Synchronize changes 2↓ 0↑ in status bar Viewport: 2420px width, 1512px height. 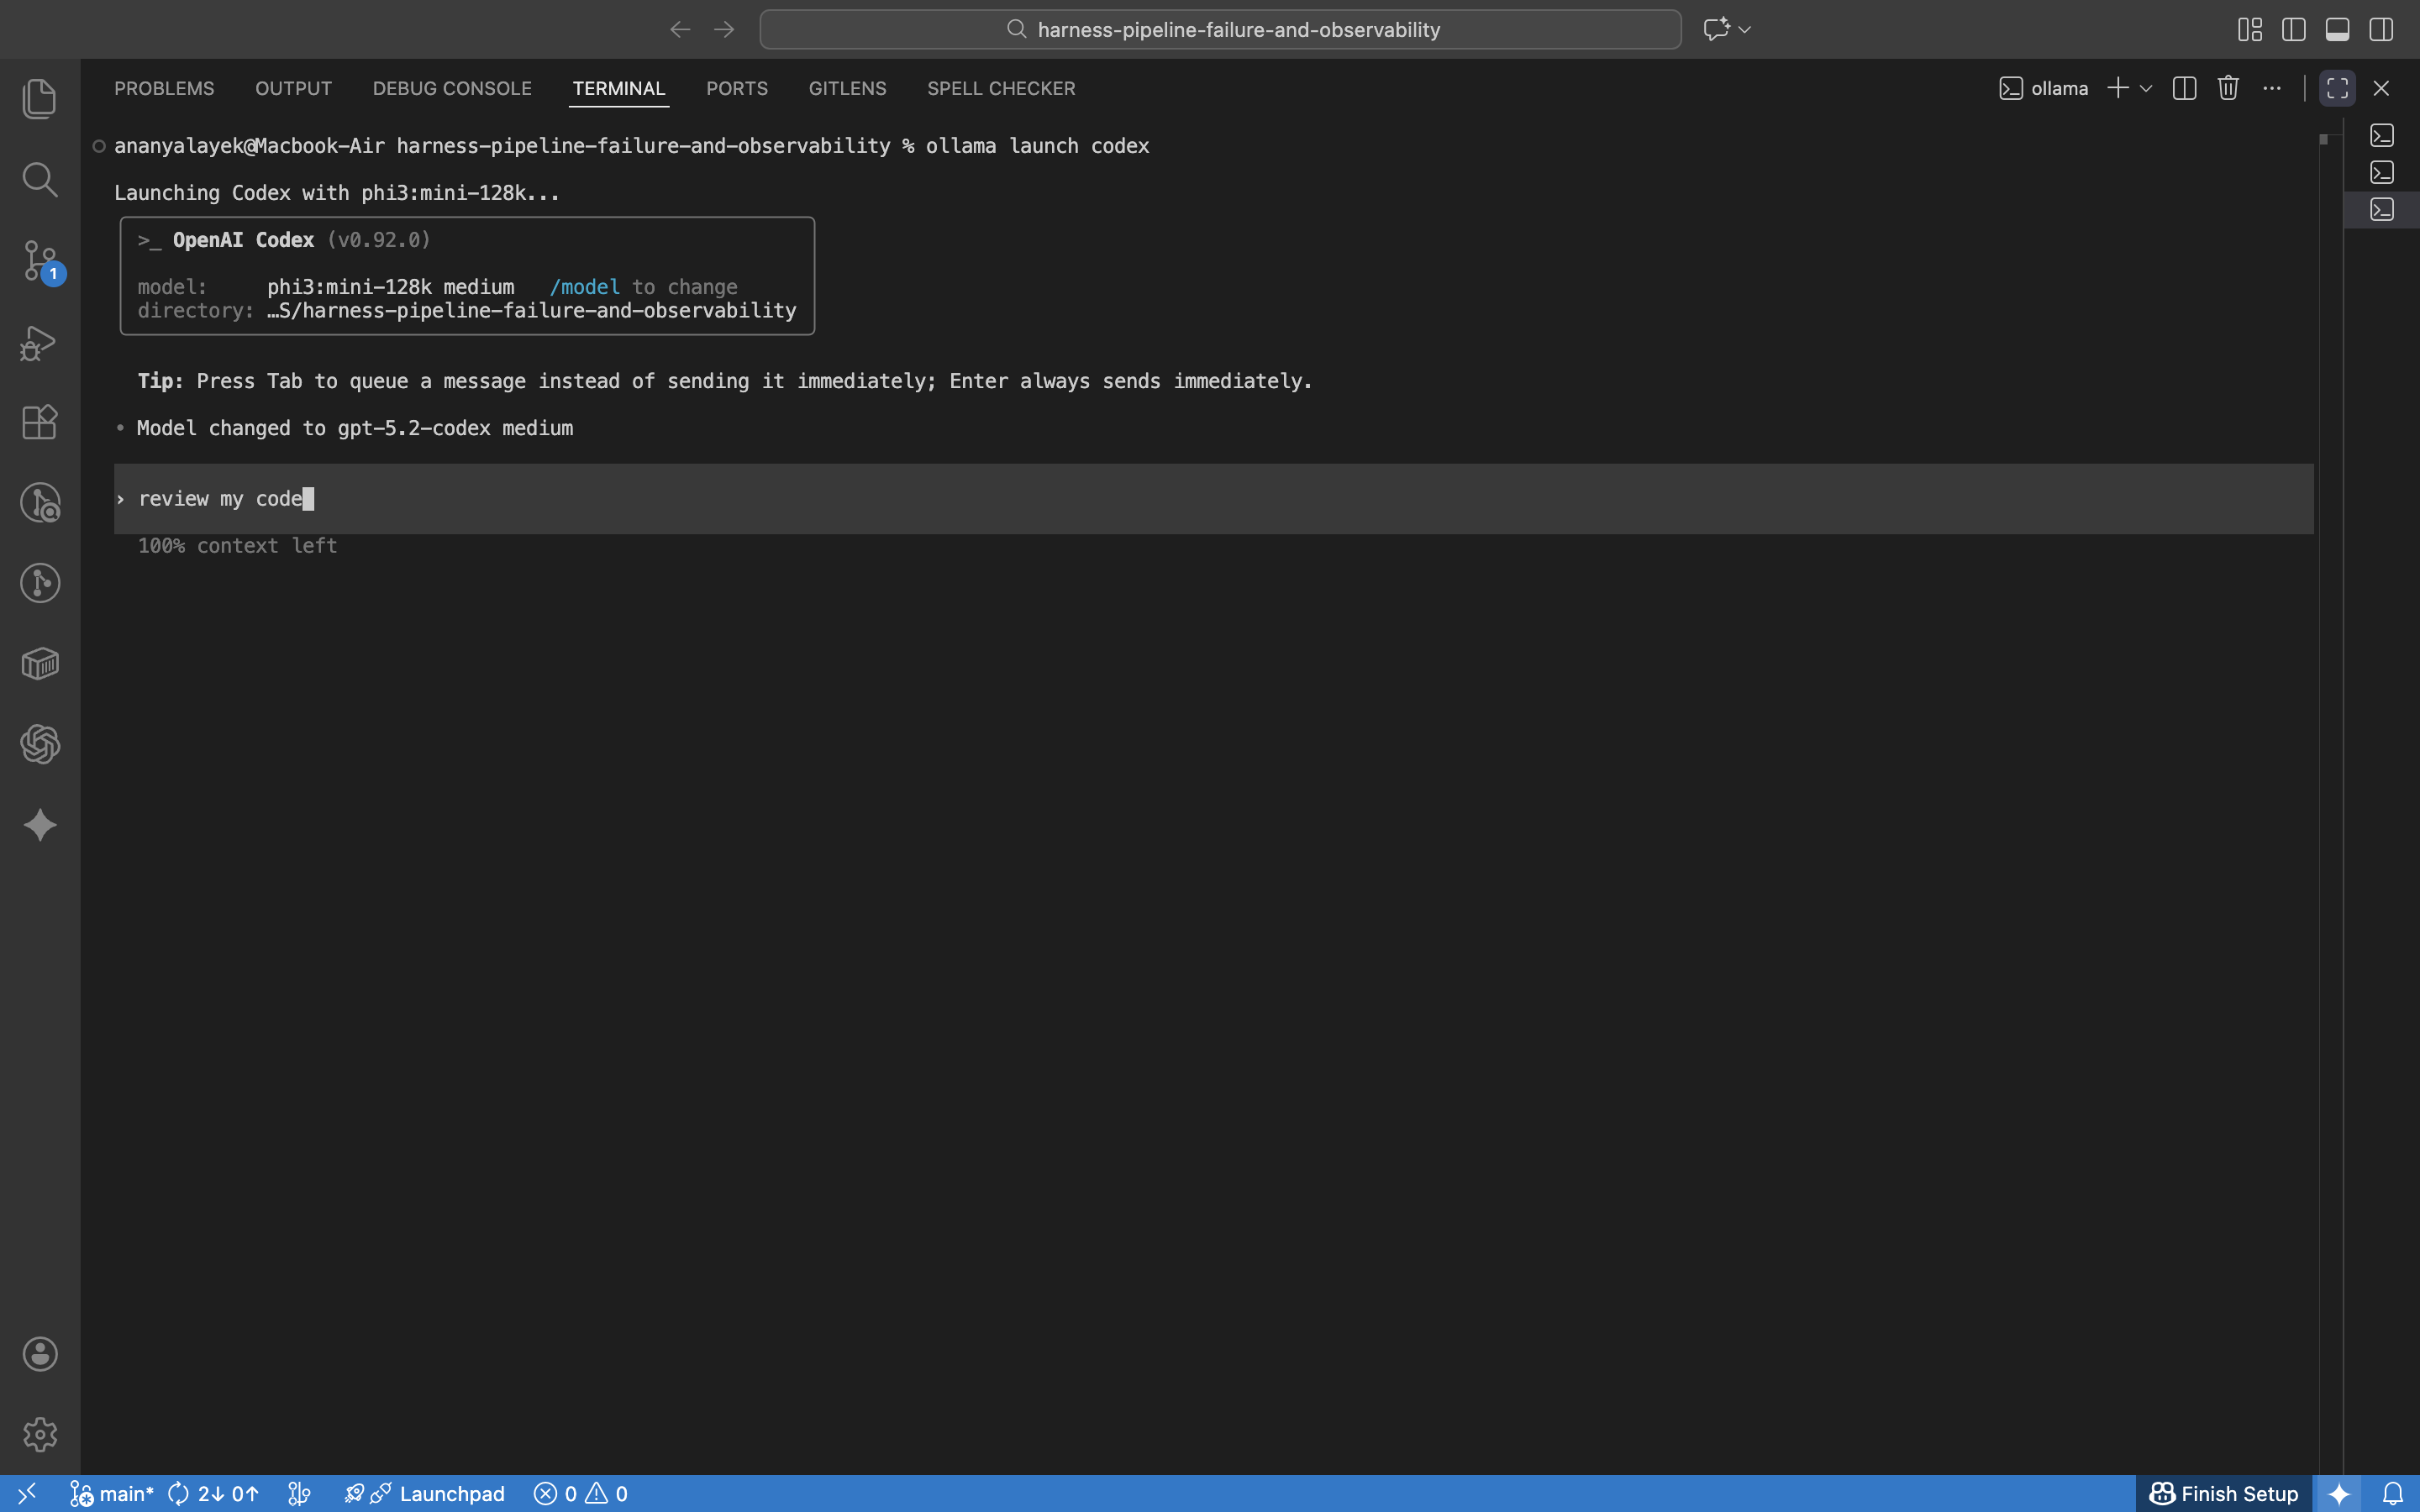click(x=213, y=1493)
